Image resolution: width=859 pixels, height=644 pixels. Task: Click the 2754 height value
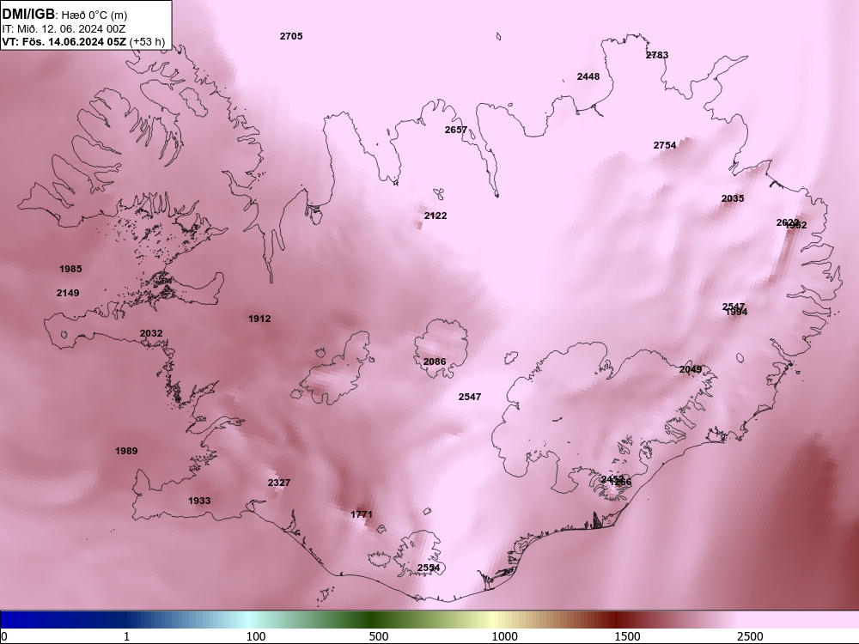665,145
